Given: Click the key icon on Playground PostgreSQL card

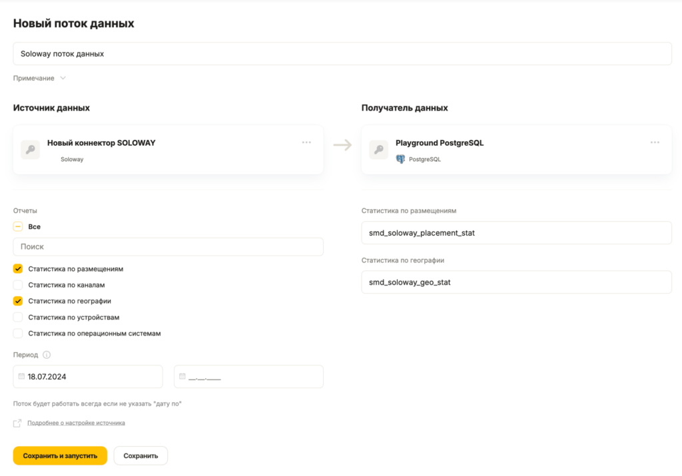Looking at the screenshot, I should pos(379,150).
